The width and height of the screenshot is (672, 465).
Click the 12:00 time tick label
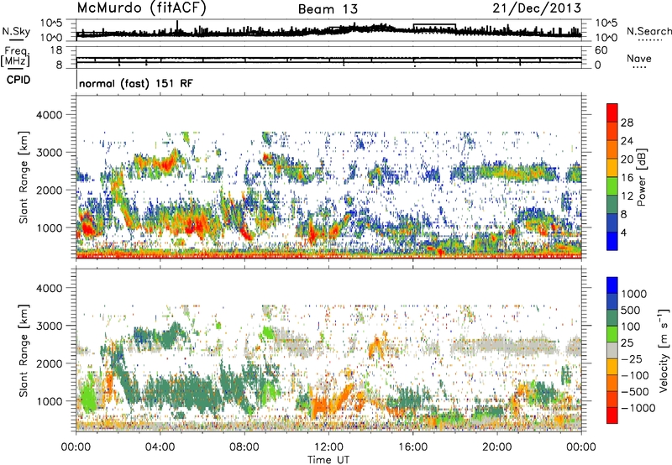[x=328, y=447]
